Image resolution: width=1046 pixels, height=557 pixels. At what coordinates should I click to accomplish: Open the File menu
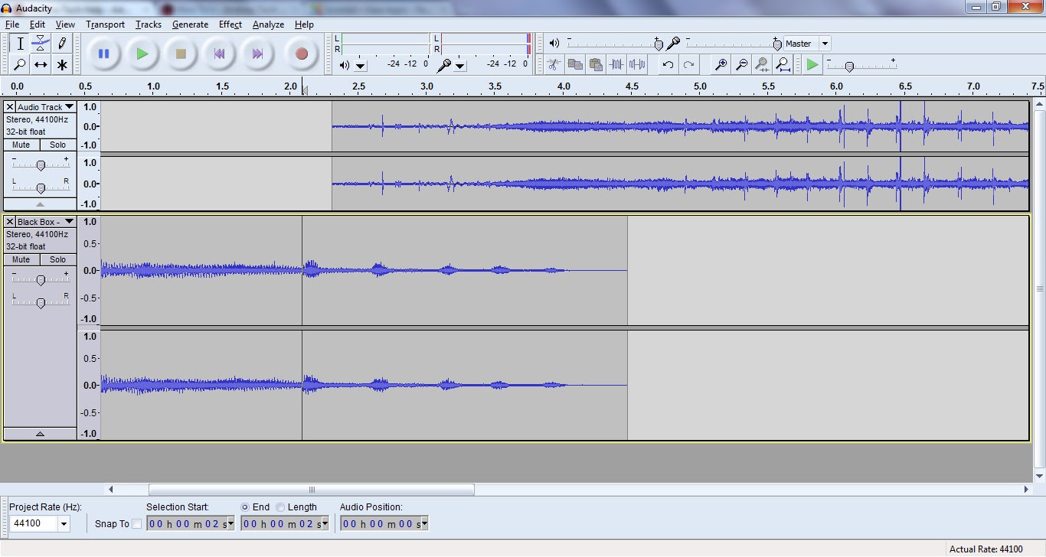pyautogui.click(x=12, y=24)
